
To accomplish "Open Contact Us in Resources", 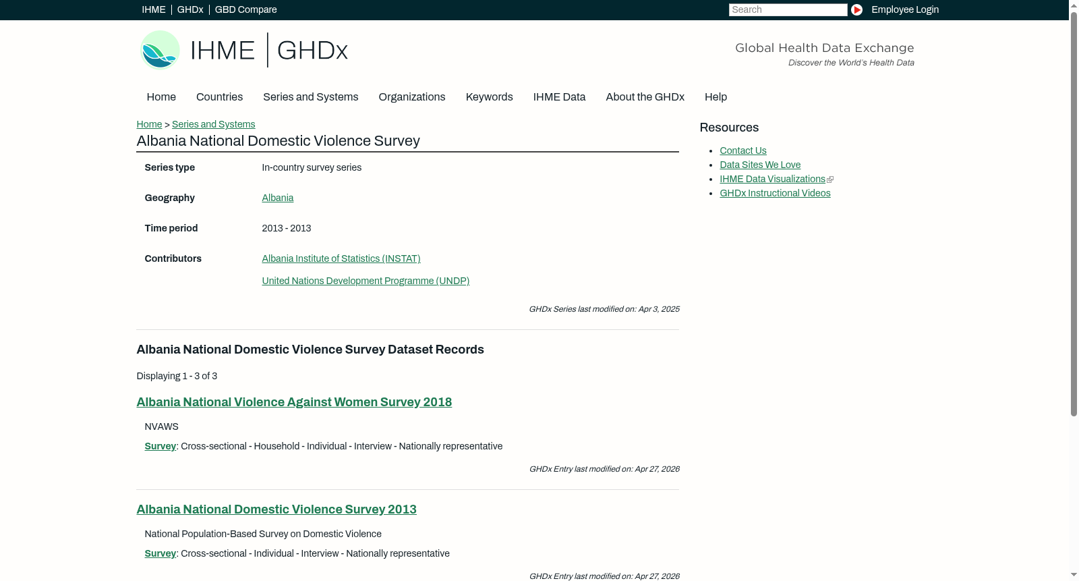I will pos(743,150).
